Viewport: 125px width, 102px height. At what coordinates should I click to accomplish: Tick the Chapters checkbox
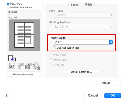pyautogui.click(x=50, y=65)
